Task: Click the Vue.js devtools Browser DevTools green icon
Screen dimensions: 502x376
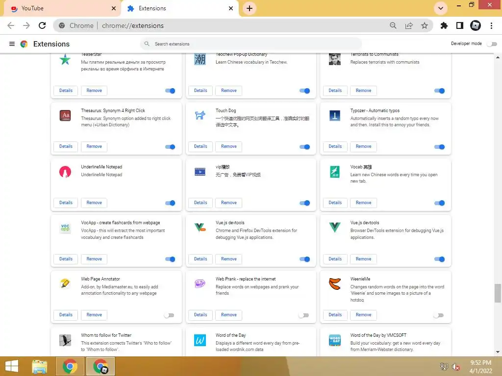Action: pyautogui.click(x=334, y=228)
